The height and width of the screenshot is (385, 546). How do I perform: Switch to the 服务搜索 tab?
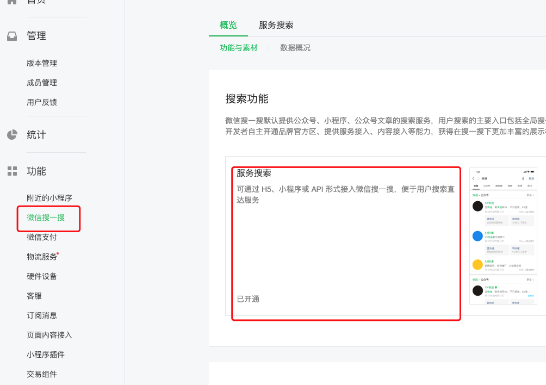(x=276, y=25)
